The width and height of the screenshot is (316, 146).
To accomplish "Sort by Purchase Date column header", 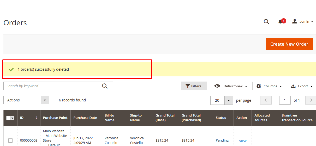I will [x=85, y=118].
